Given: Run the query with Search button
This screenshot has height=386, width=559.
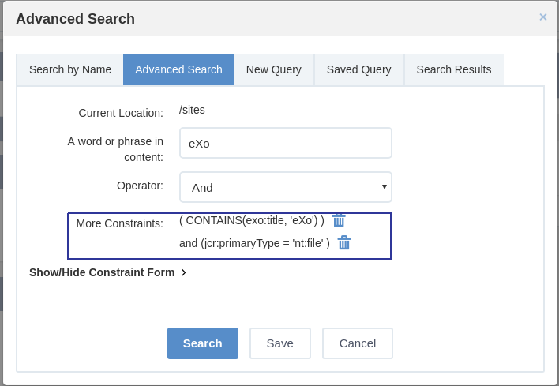Looking at the screenshot, I should coord(203,343).
